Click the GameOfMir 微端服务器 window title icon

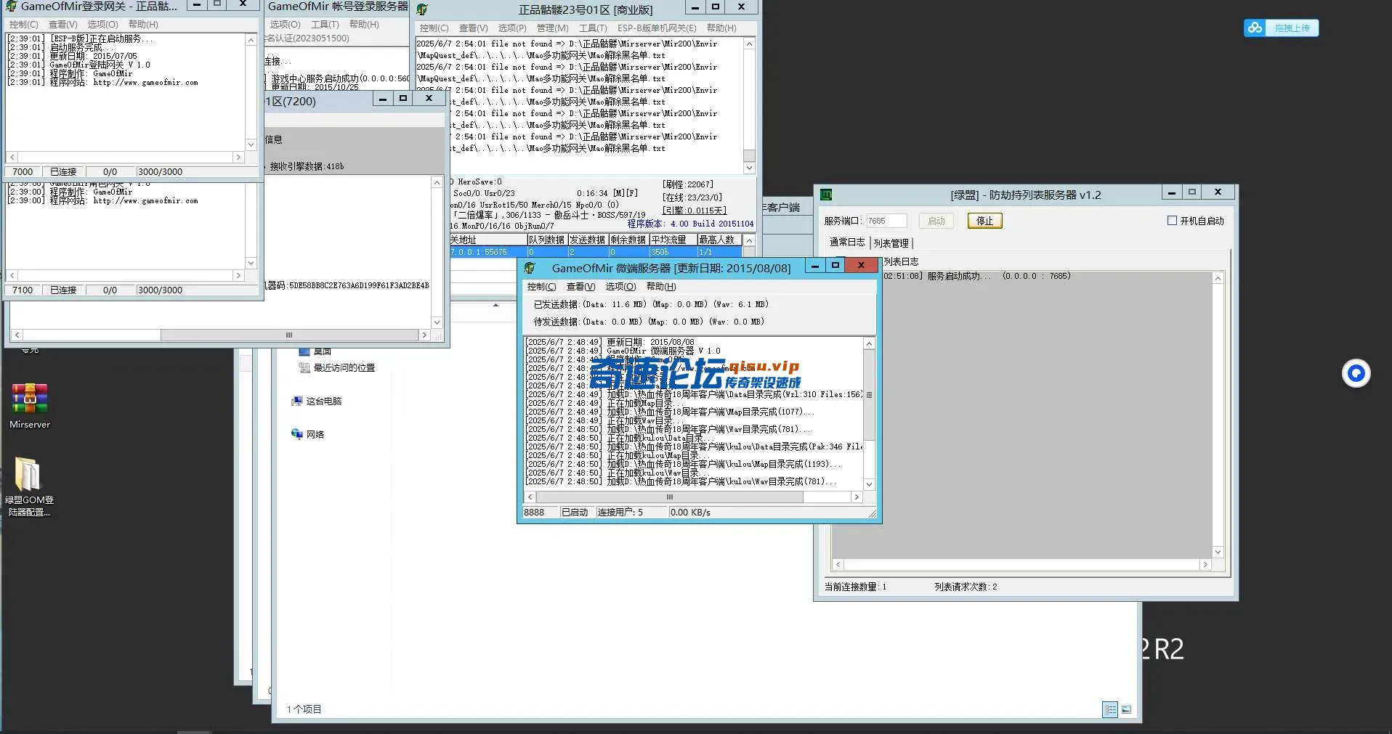530,268
